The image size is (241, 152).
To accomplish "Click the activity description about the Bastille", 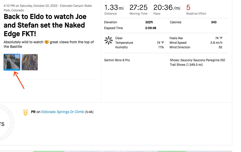I will pyautogui.click(x=49, y=44).
